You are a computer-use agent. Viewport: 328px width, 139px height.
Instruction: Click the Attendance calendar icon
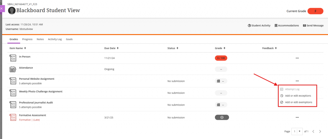[x=13, y=69]
